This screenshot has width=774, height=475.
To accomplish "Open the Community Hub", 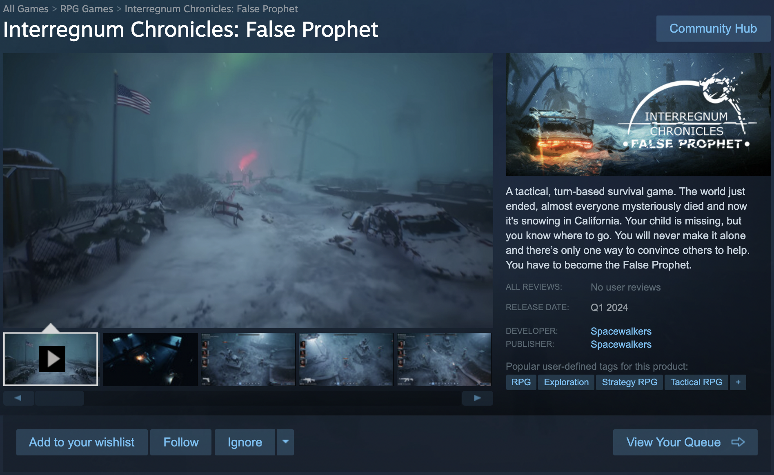I will click(713, 29).
